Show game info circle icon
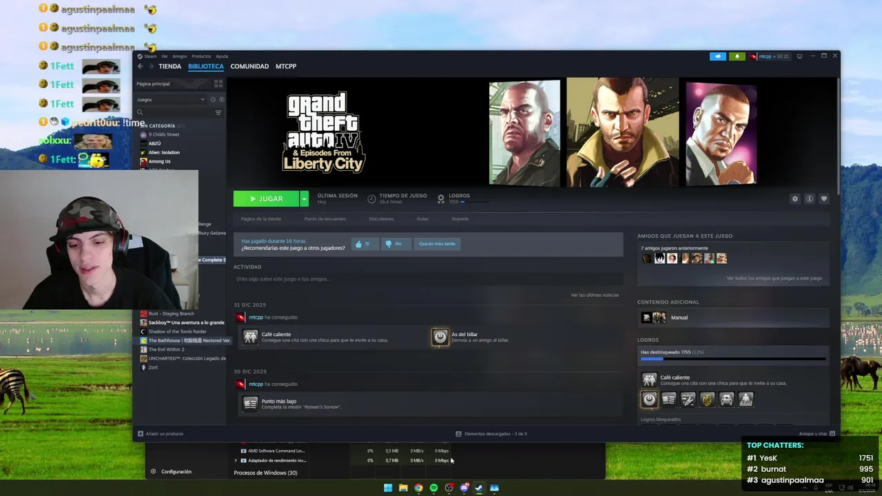882x496 pixels. (809, 198)
